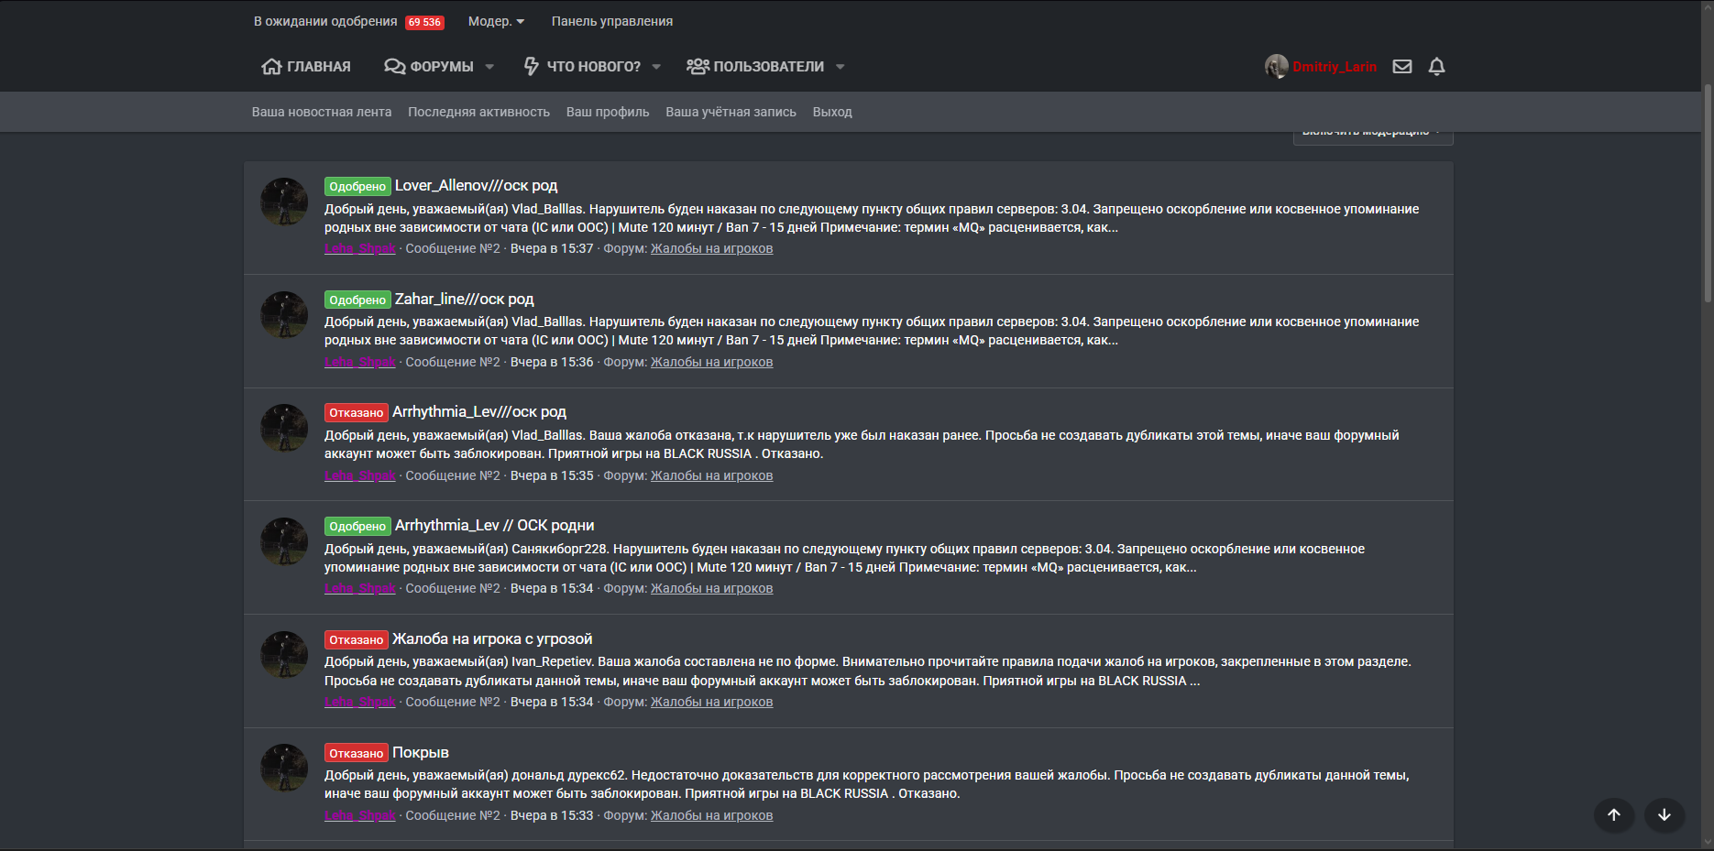Open the alerts bell icon
Screen dimensions: 1714x851
coord(1436,67)
